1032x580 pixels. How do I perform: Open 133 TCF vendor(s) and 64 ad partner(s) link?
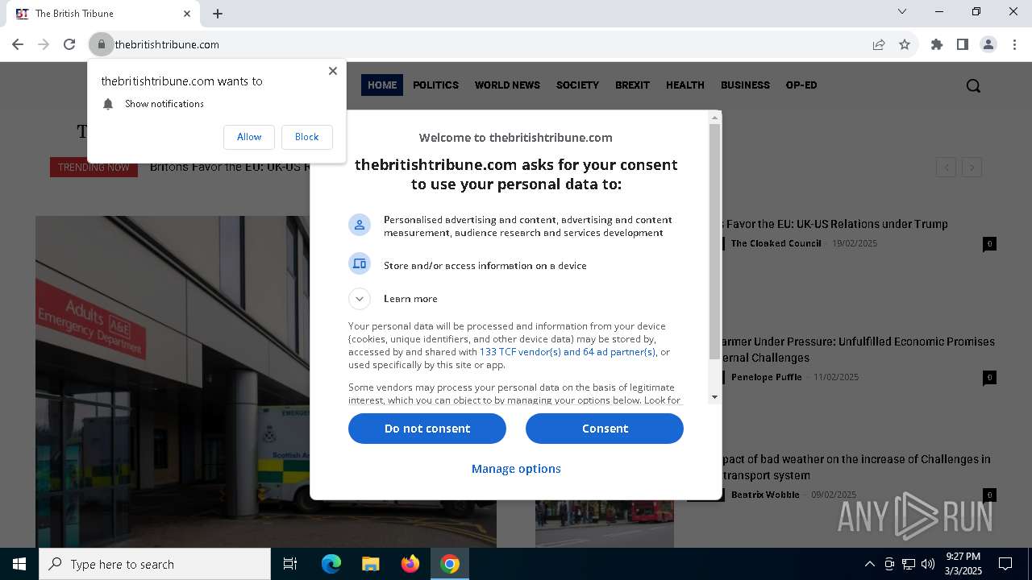pos(568,352)
